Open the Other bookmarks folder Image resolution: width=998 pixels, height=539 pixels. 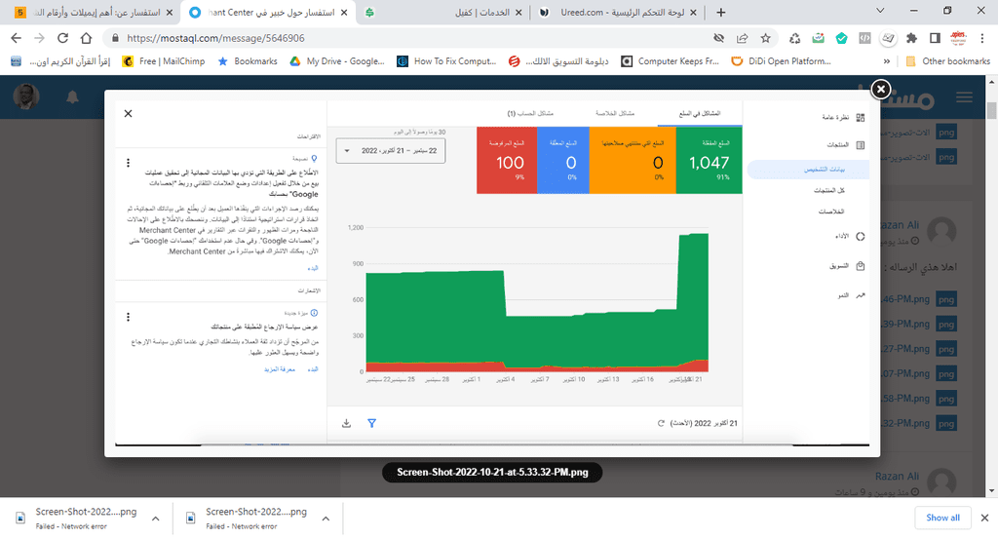947,61
